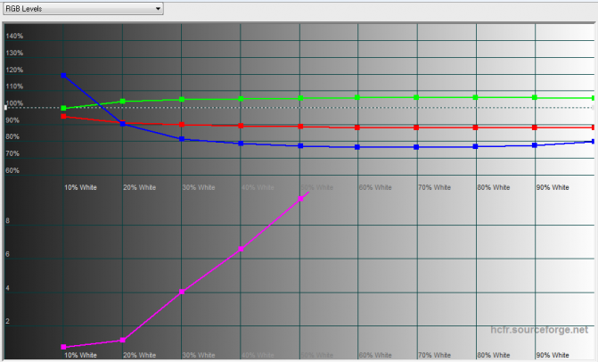Click the green data point at 50% White

299,98
